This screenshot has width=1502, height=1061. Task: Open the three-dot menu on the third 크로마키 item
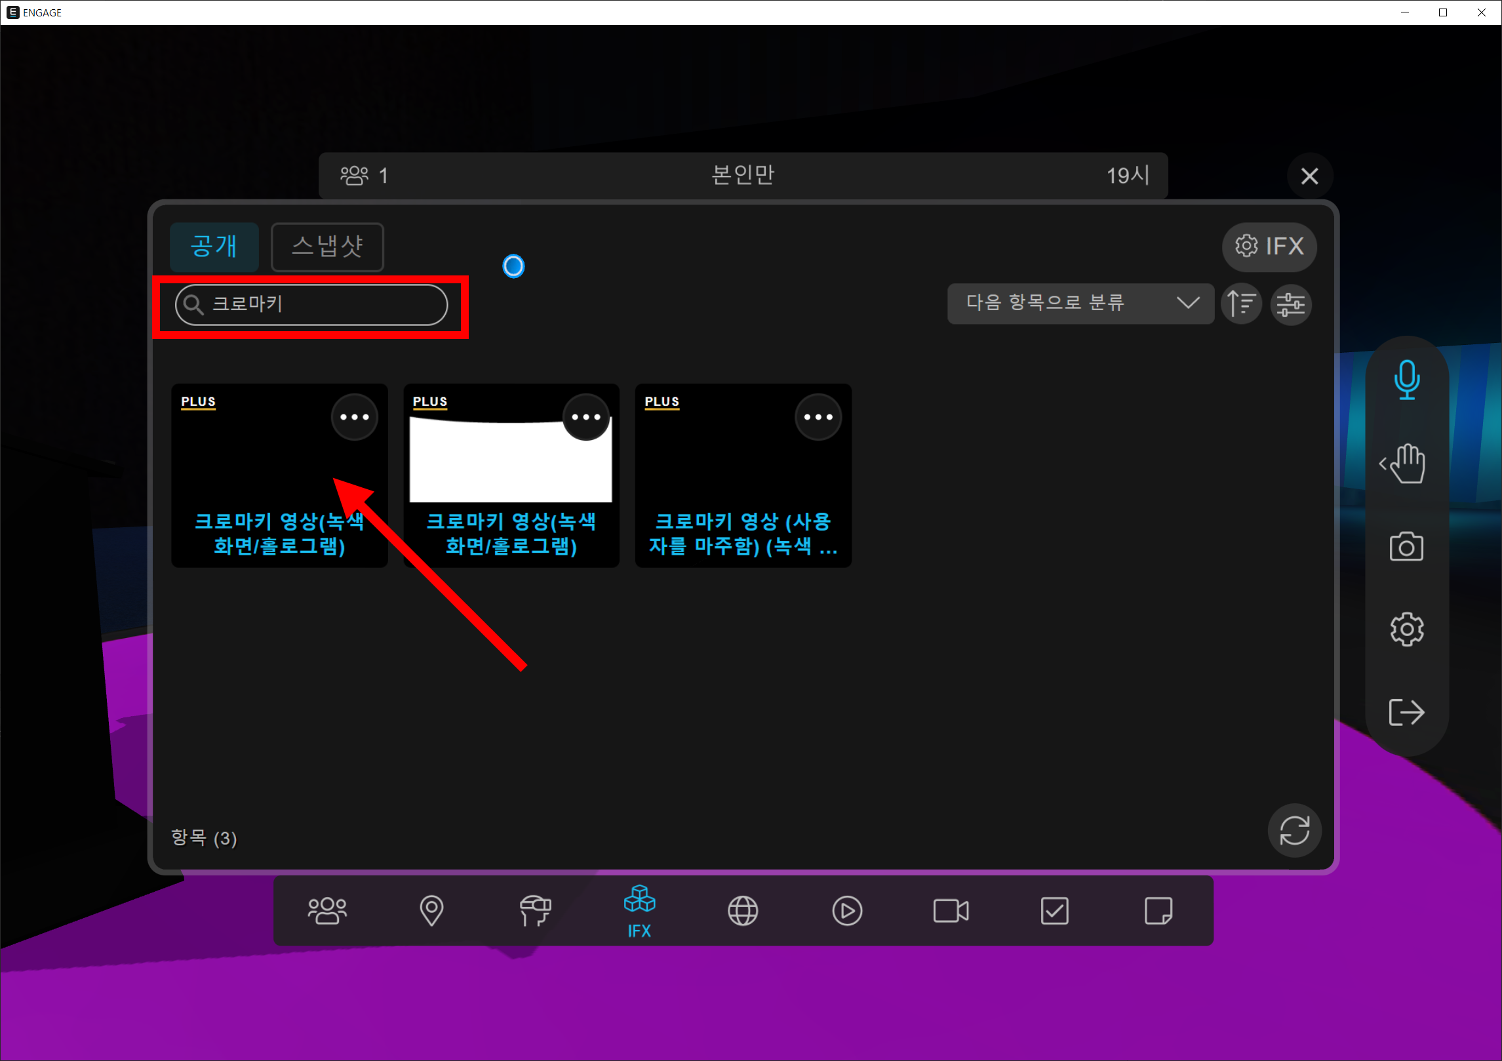pyautogui.click(x=818, y=417)
